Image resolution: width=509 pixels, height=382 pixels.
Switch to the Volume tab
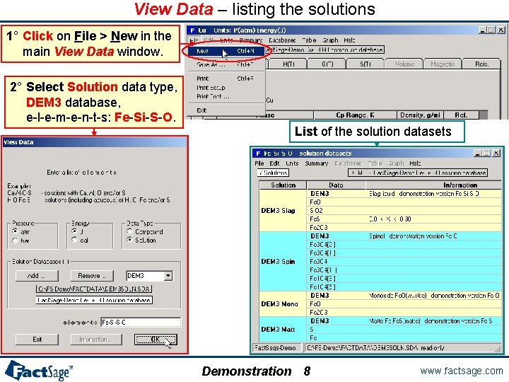404,64
